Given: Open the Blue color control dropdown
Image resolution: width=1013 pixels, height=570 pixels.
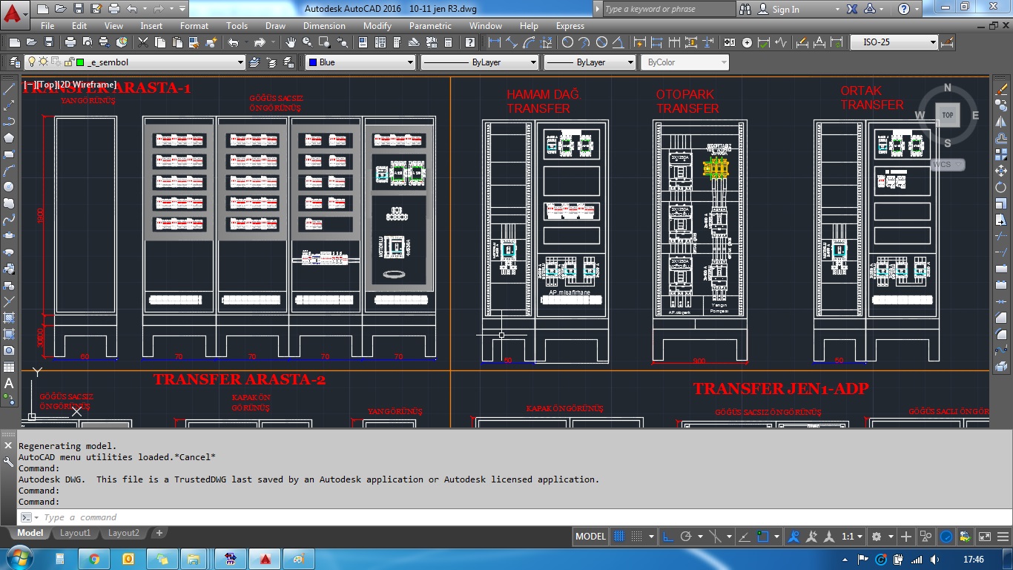Looking at the screenshot, I should [361, 62].
